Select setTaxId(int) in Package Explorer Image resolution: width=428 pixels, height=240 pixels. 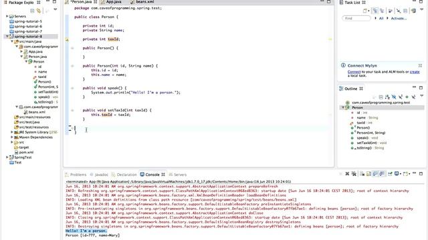click(x=46, y=92)
